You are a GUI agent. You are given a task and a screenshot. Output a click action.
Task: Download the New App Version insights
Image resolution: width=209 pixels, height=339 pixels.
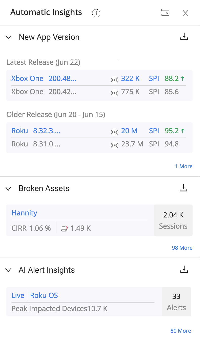click(x=184, y=37)
